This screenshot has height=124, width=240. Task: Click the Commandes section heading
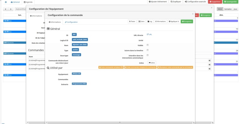point(36,50)
